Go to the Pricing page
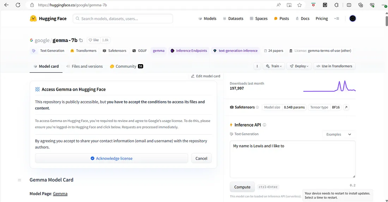Image resolution: width=388 pixels, height=202 pixels. point(322,19)
